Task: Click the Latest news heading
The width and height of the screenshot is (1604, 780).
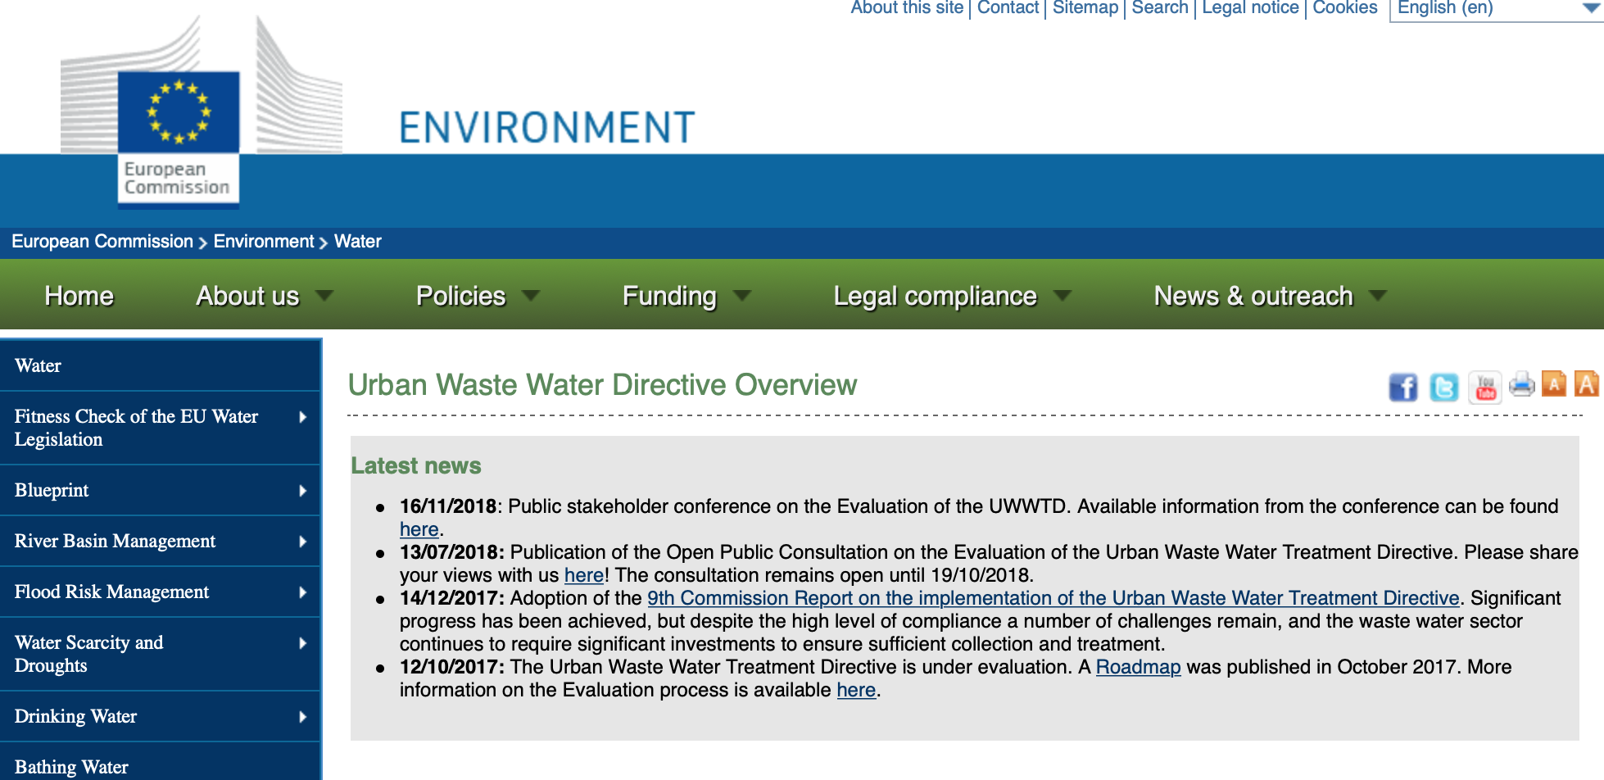Action: coord(416,465)
